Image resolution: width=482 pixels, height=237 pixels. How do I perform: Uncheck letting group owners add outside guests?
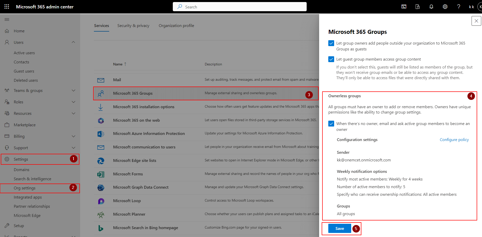(331, 43)
